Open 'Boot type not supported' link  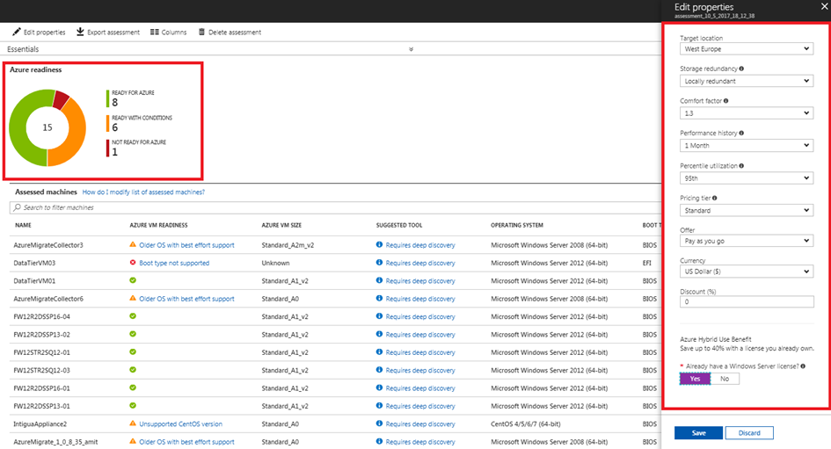pos(174,263)
